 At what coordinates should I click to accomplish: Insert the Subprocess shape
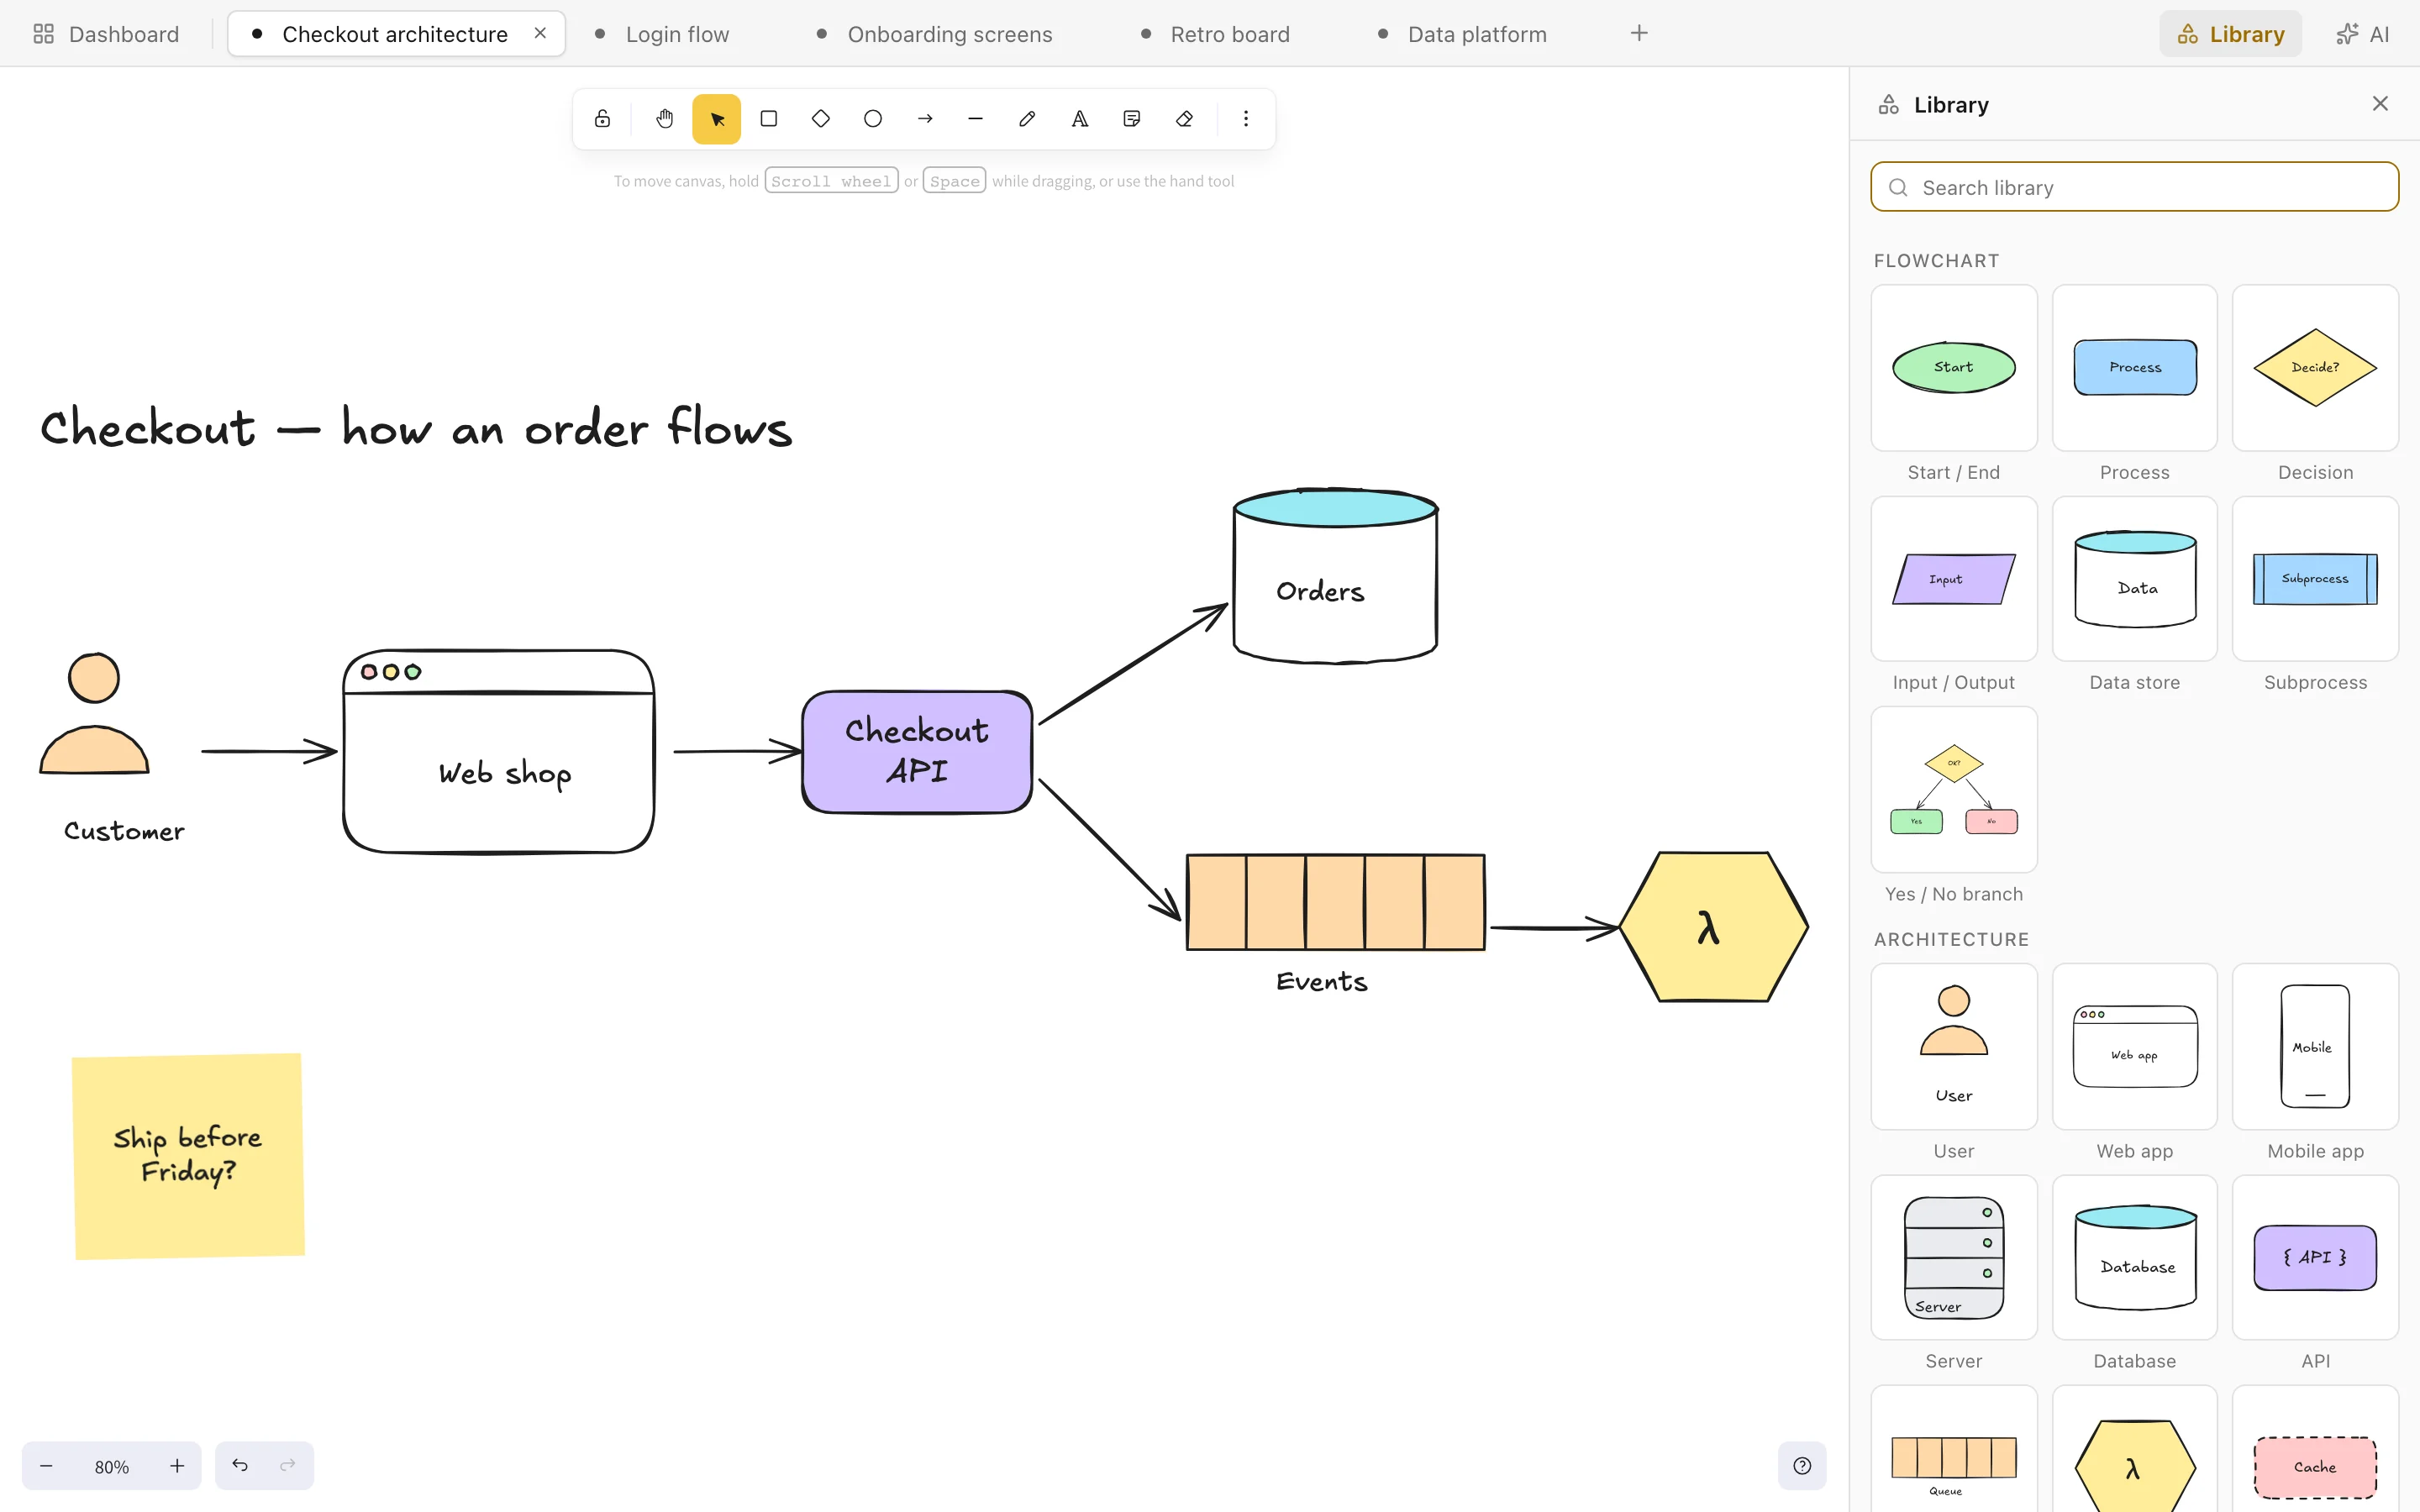click(x=2315, y=579)
